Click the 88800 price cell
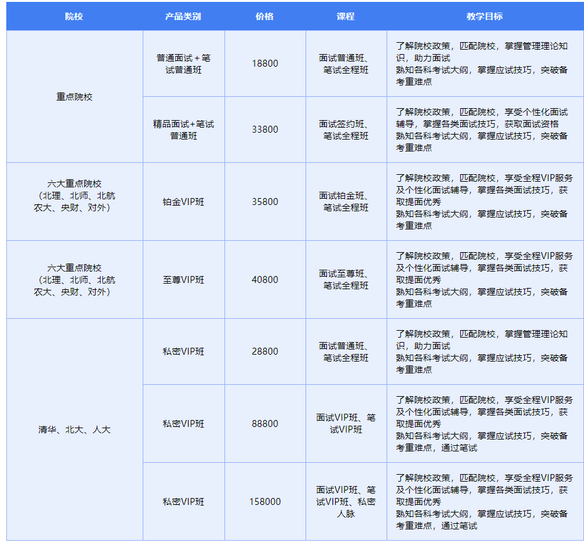 [x=265, y=423]
